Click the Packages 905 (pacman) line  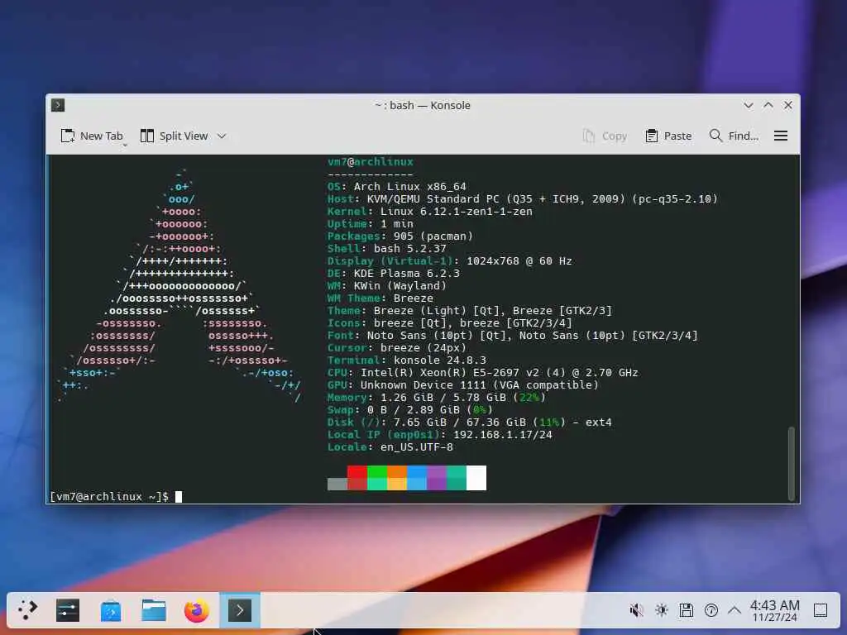400,236
